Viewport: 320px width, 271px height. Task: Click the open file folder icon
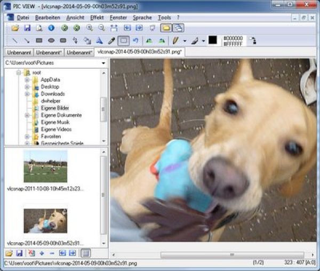[x=15, y=28]
